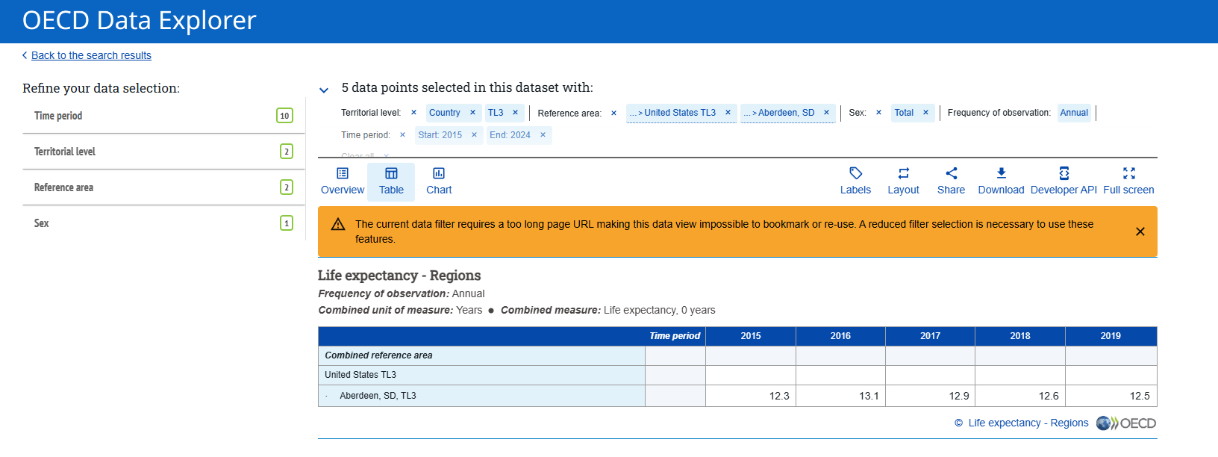The image size is (1218, 457).
Task: Switch to the Overview tab
Action: click(x=343, y=181)
